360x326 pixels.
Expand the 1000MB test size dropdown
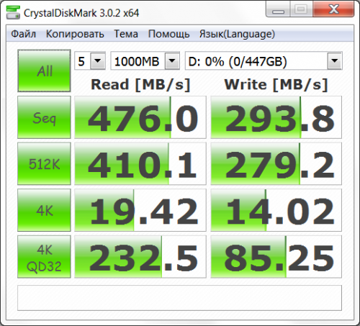[172, 61]
